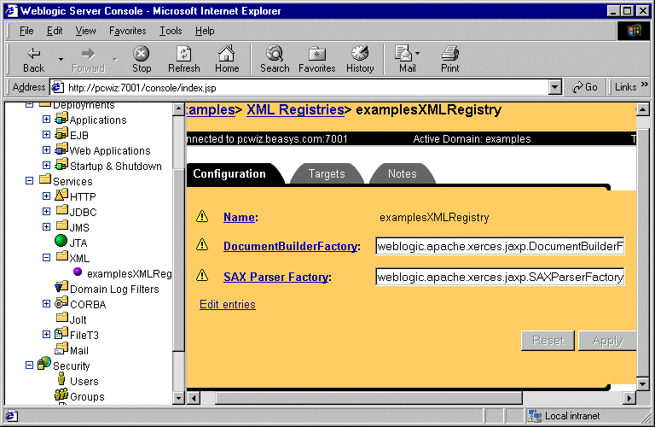
Task: Click the Users icon under Security
Action: 61,379
